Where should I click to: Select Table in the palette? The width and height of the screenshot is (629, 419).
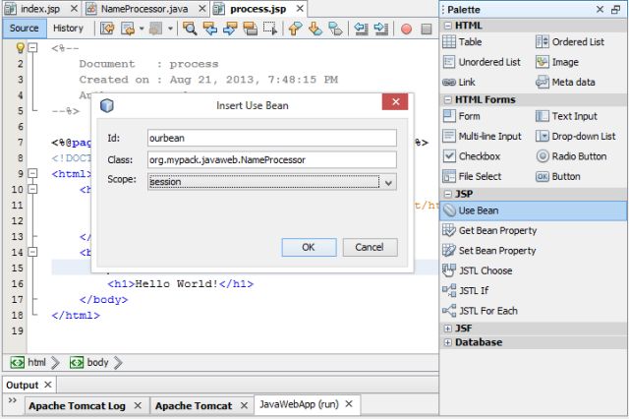pyautogui.click(x=462, y=41)
